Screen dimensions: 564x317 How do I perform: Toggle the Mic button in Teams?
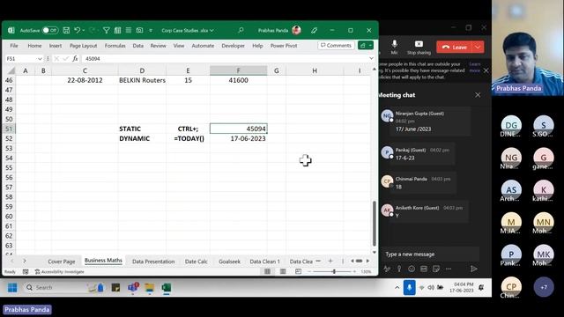coord(394,47)
